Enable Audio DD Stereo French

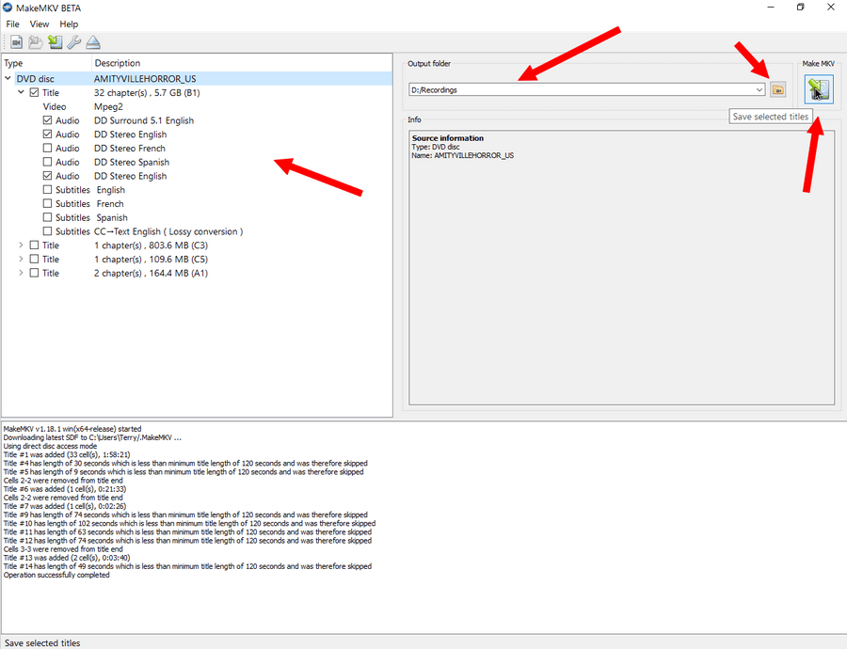48,148
